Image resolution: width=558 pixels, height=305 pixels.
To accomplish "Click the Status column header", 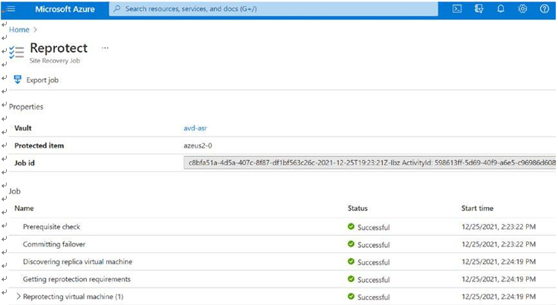I will coord(357,209).
